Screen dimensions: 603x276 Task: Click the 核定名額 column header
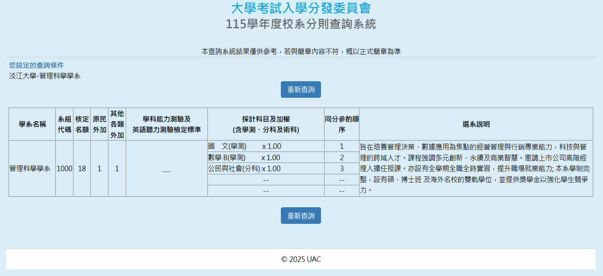click(x=82, y=124)
